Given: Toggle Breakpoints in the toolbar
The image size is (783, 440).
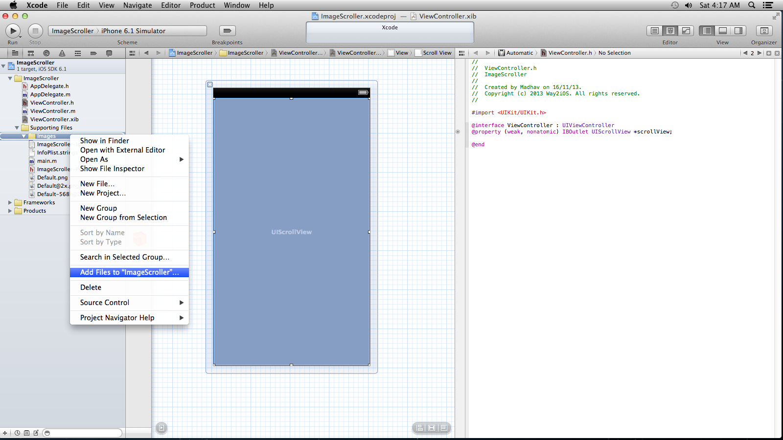Looking at the screenshot, I should pyautogui.click(x=227, y=31).
